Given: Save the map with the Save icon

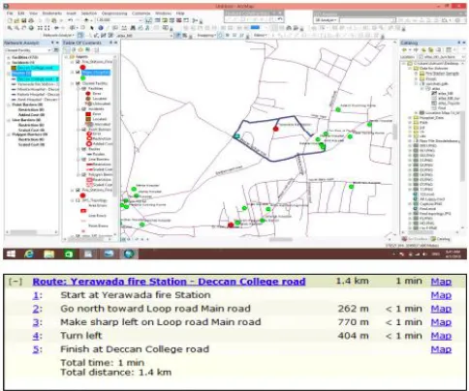Looking at the screenshot, I should pyautogui.click(x=23, y=20).
